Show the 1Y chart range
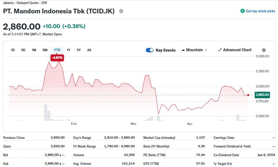This screenshot has width=278, height=167. point(69,50)
